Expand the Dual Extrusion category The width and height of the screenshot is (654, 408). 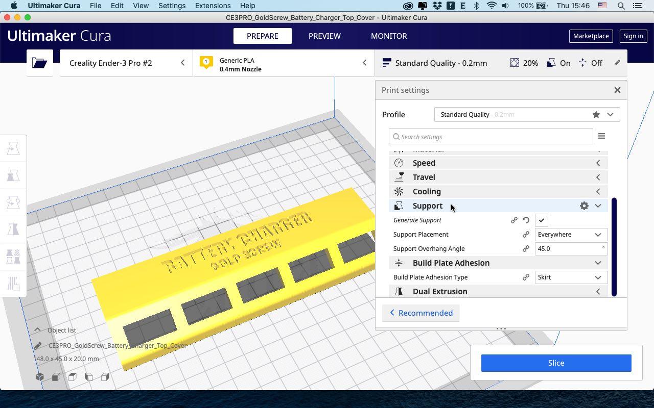pyautogui.click(x=498, y=292)
